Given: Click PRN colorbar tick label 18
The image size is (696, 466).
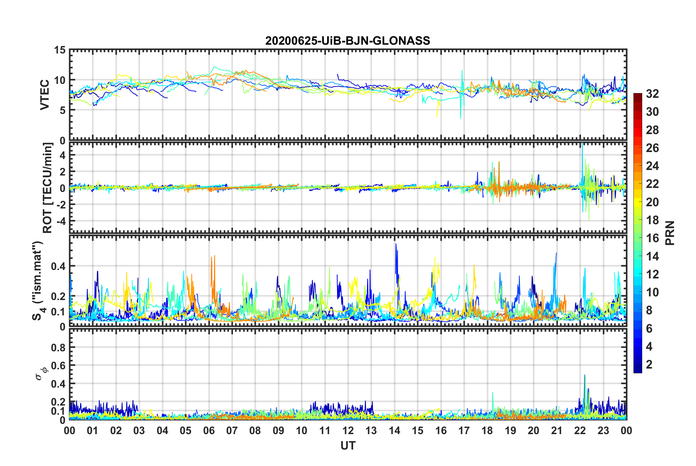Looking at the screenshot, I should (x=652, y=220).
